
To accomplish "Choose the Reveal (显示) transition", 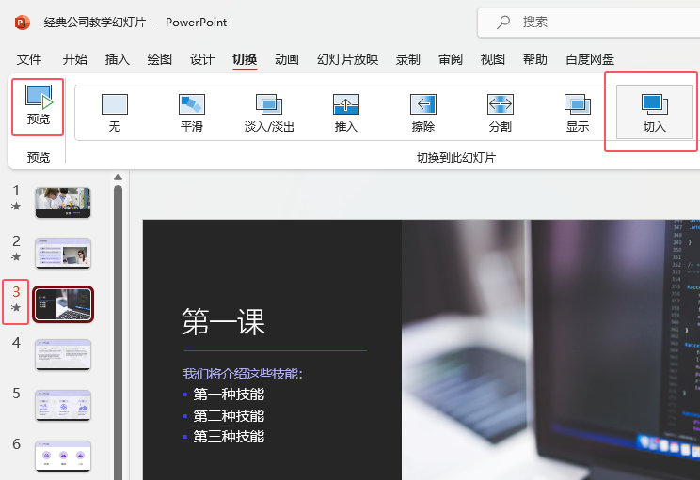I will [x=578, y=113].
